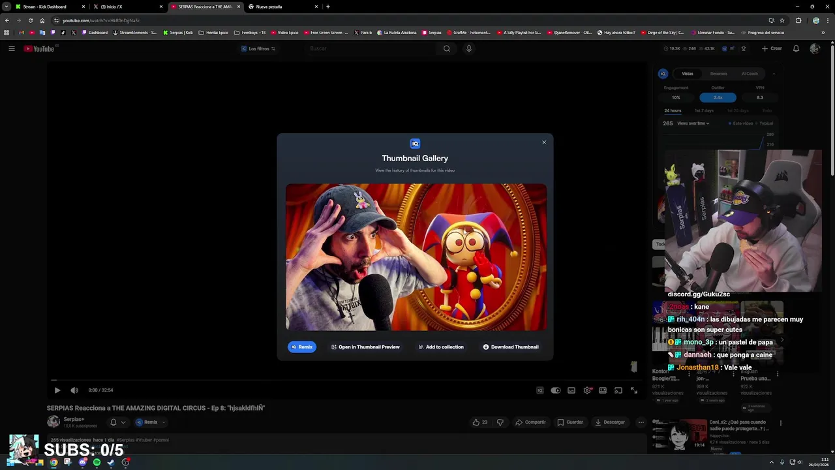Switch to theater mode view
The image size is (835, 470).
coord(603,390)
